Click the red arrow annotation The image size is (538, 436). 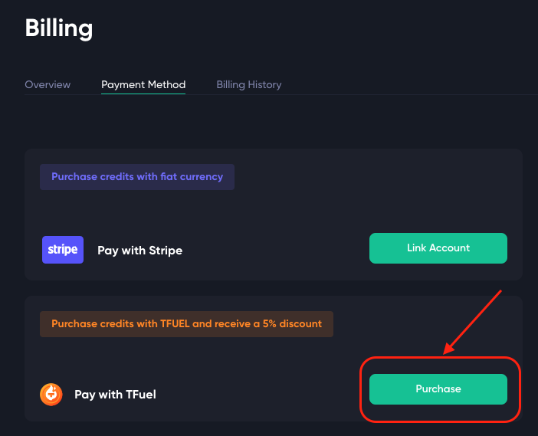tap(472, 322)
